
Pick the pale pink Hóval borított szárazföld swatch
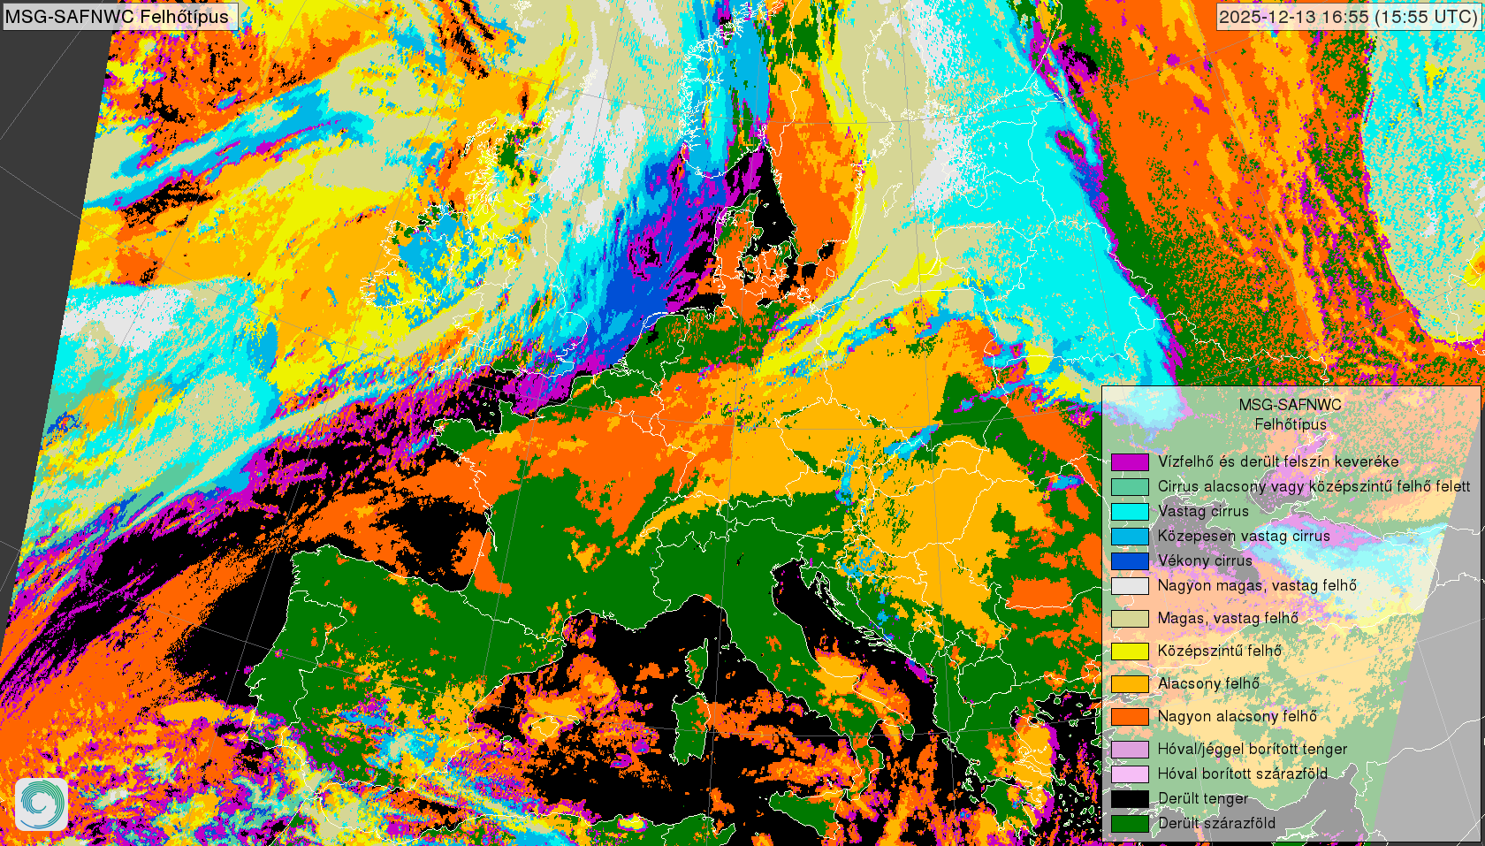1130,774
